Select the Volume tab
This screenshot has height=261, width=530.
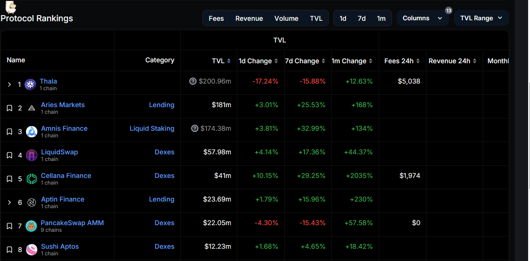287,18
